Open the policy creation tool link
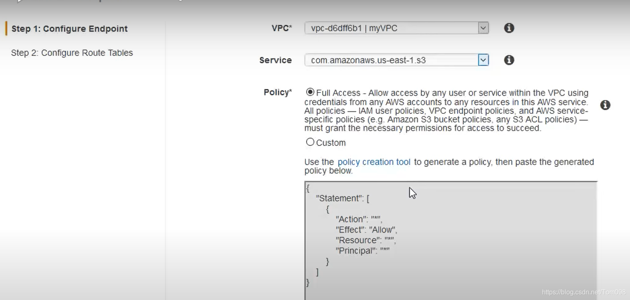The height and width of the screenshot is (300, 630). [x=374, y=162]
